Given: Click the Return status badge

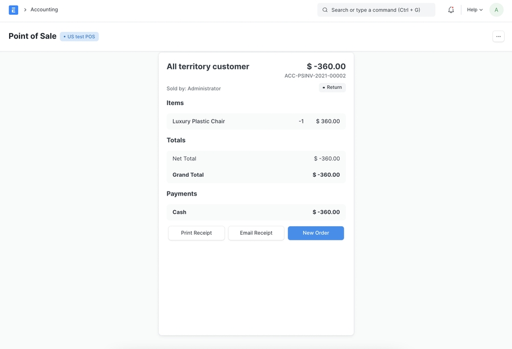Looking at the screenshot, I should tap(332, 87).
